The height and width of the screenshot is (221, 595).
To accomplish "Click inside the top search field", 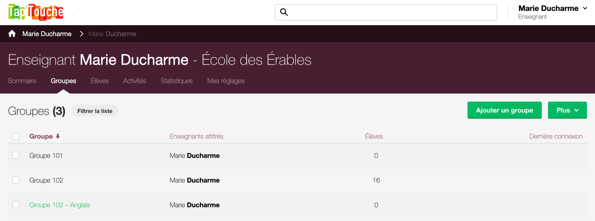I will click(x=386, y=12).
